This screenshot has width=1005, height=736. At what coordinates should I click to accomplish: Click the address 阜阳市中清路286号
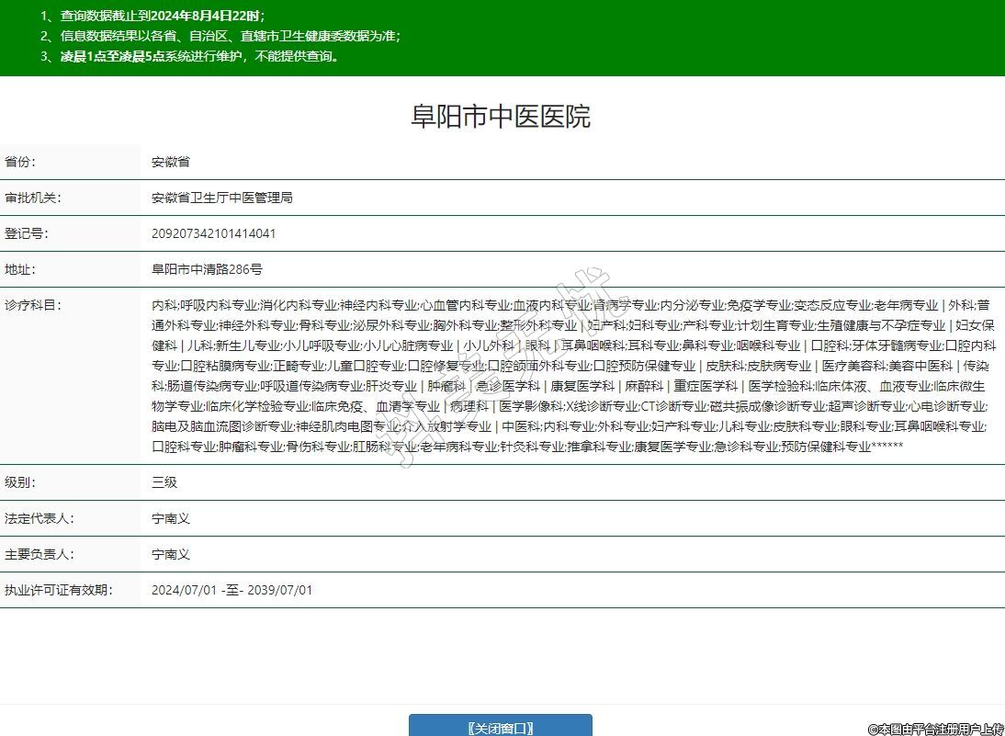(x=207, y=269)
